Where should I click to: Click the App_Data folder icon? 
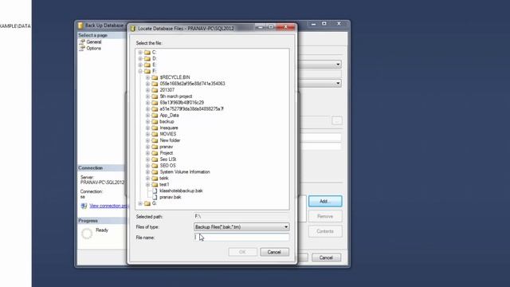[x=155, y=115]
